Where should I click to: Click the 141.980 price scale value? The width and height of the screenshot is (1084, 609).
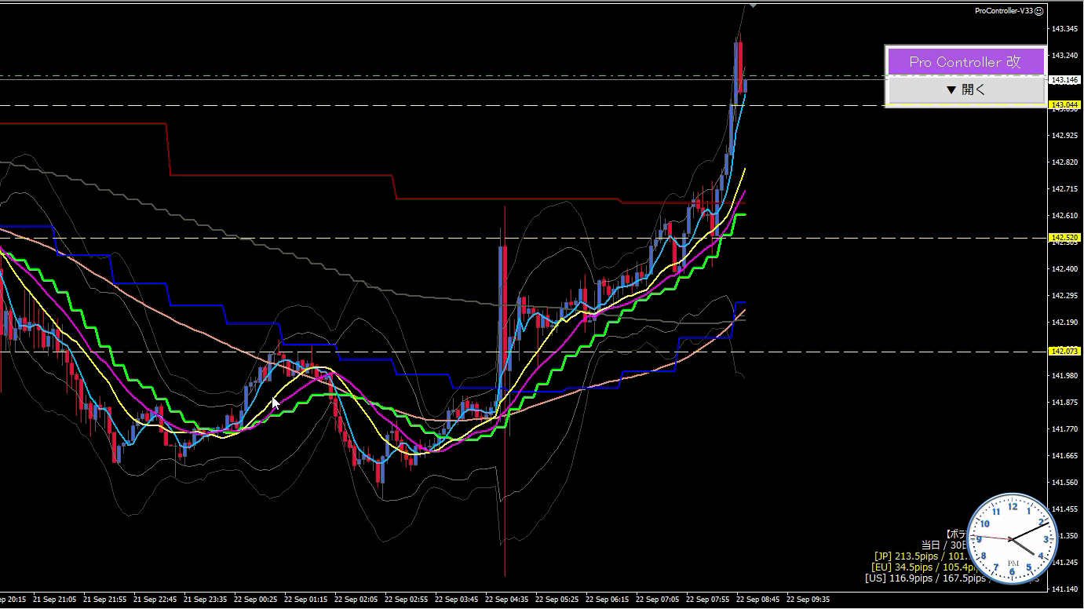1064,376
